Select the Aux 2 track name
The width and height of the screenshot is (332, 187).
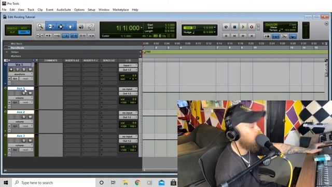[x=21, y=112]
